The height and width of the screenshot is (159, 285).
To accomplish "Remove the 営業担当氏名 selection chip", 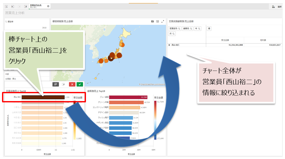I will pos(48,6).
